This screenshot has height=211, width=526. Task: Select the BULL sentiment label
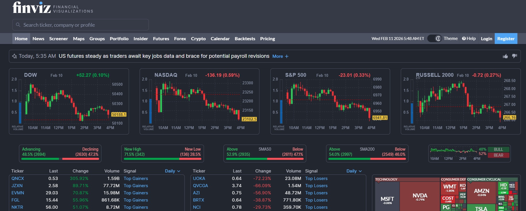pos(498,149)
